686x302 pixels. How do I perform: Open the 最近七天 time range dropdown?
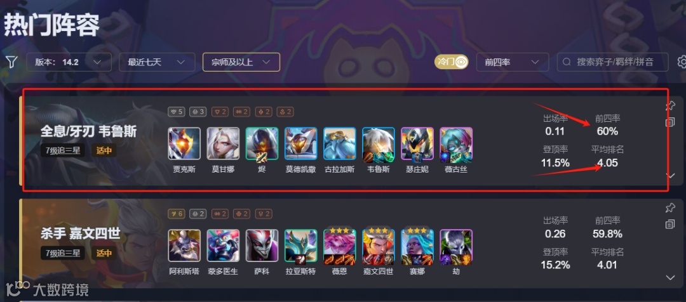coord(157,62)
